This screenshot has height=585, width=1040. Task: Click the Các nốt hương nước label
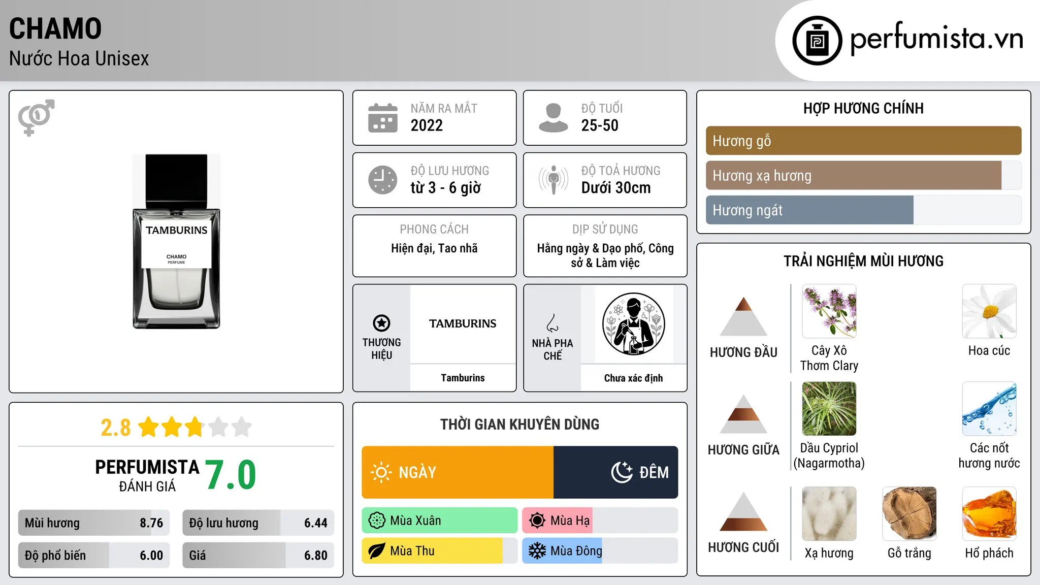coord(989,456)
